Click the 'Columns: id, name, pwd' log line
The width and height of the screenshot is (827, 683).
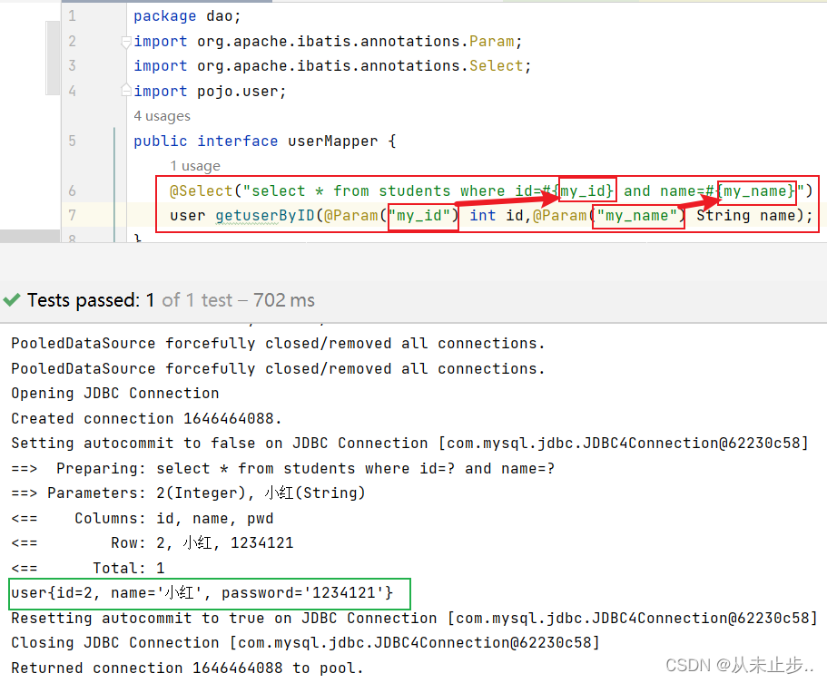click(143, 518)
